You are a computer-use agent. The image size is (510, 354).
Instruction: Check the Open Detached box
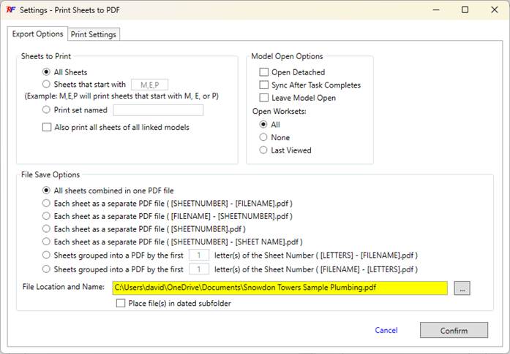pos(263,72)
